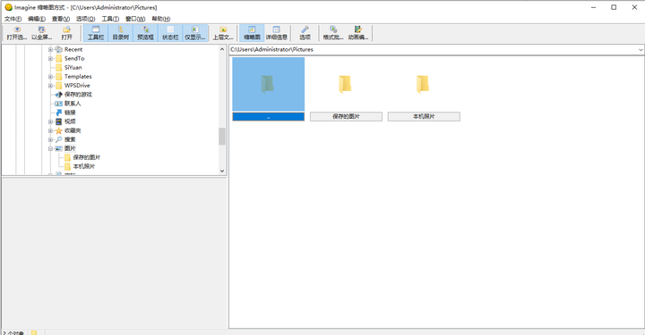
Task: Select the 图片 pictures icon in tree
Action: 59,148
